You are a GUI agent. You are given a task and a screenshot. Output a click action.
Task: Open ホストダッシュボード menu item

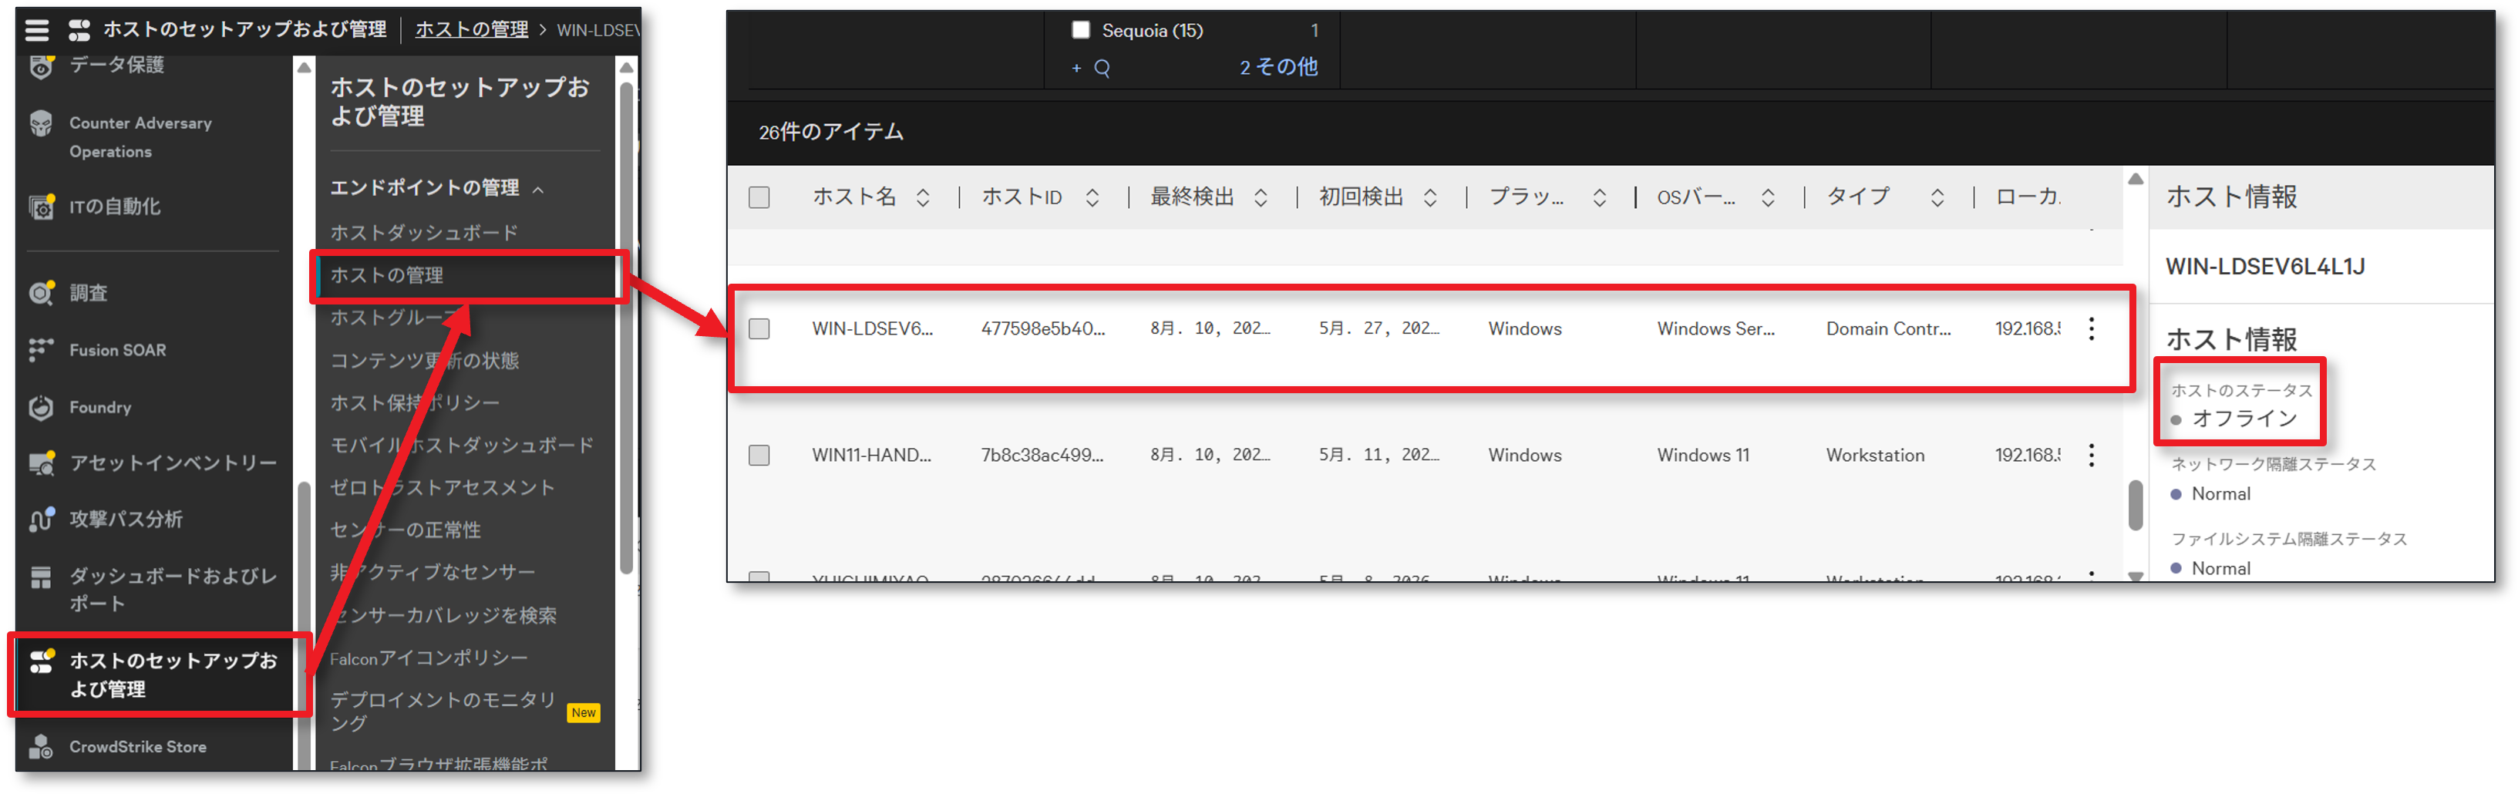(424, 232)
